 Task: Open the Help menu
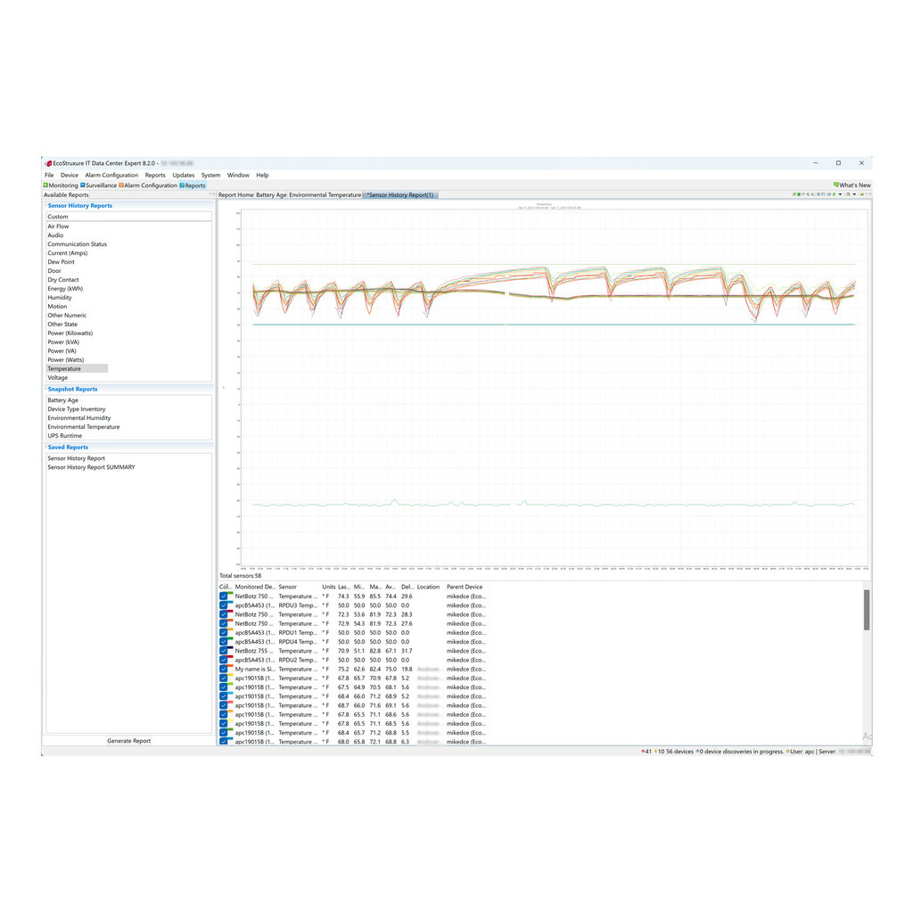(263, 176)
